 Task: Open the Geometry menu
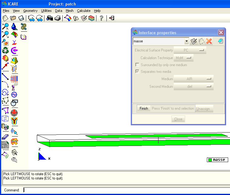pos(30,11)
